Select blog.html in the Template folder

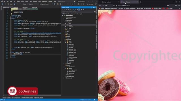click(71, 47)
